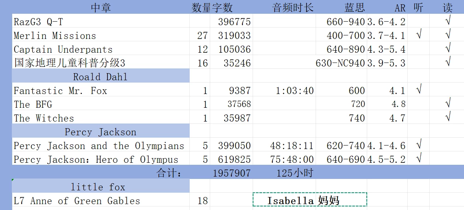The height and width of the screenshot is (210, 464).
Task: Select quantity cell 16
Action: click(200, 63)
